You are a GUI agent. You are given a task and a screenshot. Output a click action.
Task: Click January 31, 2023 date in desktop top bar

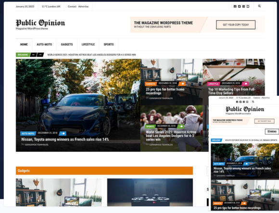click(x=25, y=6)
